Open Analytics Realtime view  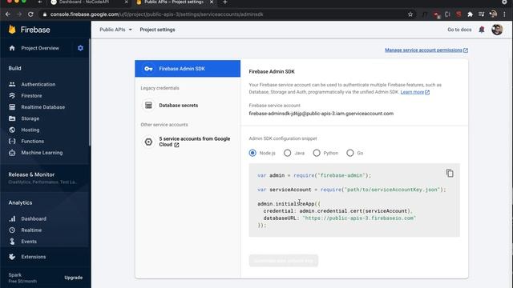(31, 230)
